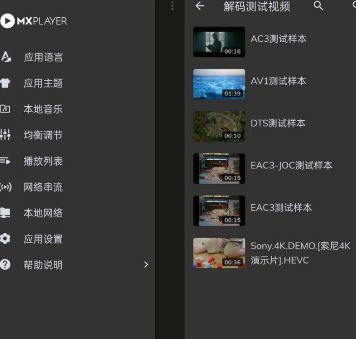The width and height of the screenshot is (356, 339).
Task: Open 应用设置 menu entry
Action: [x=43, y=239]
